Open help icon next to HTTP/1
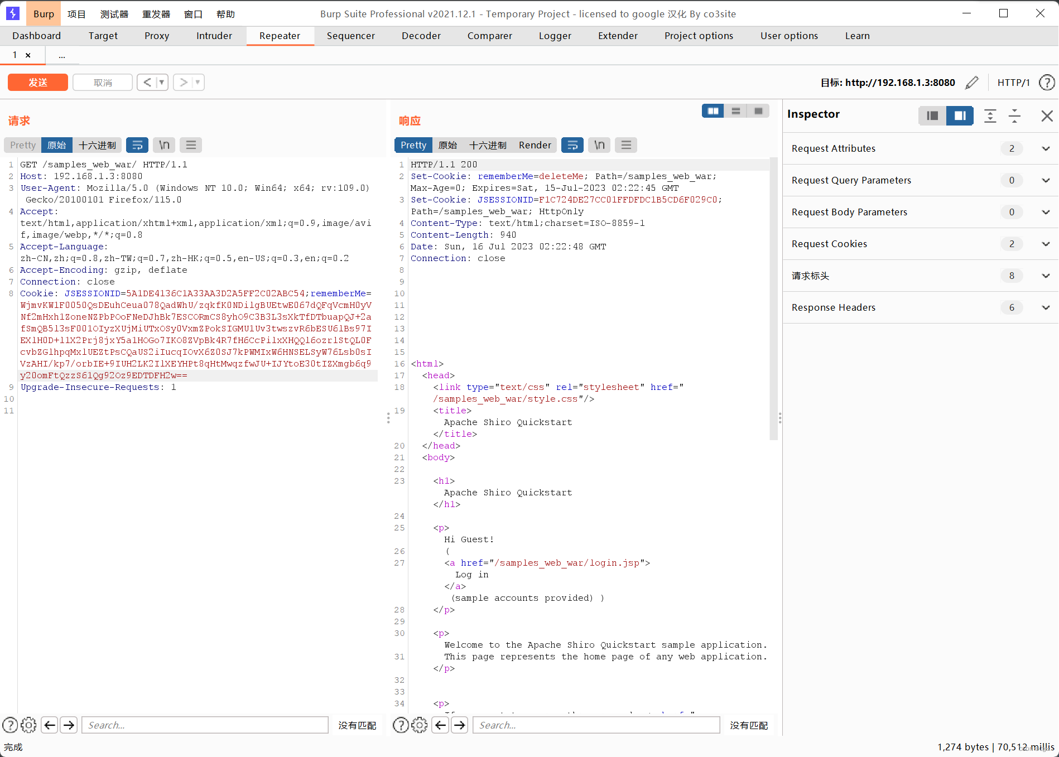The width and height of the screenshot is (1059, 757). point(1047,83)
